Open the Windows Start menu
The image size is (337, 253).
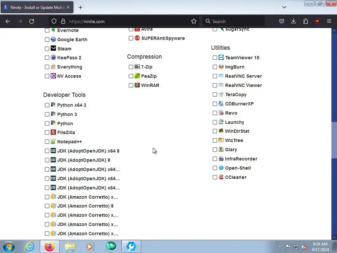point(9,246)
